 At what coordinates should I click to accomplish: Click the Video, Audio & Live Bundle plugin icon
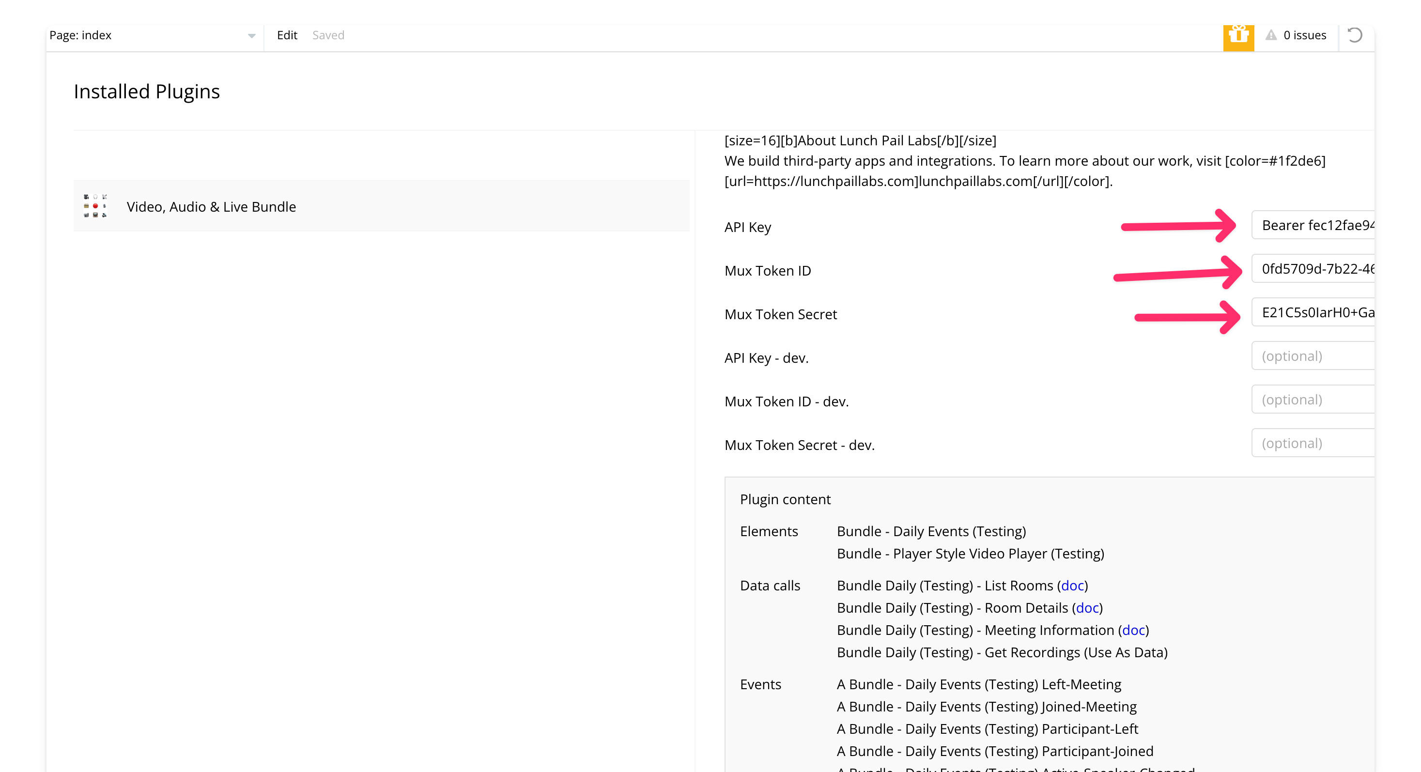95,206
